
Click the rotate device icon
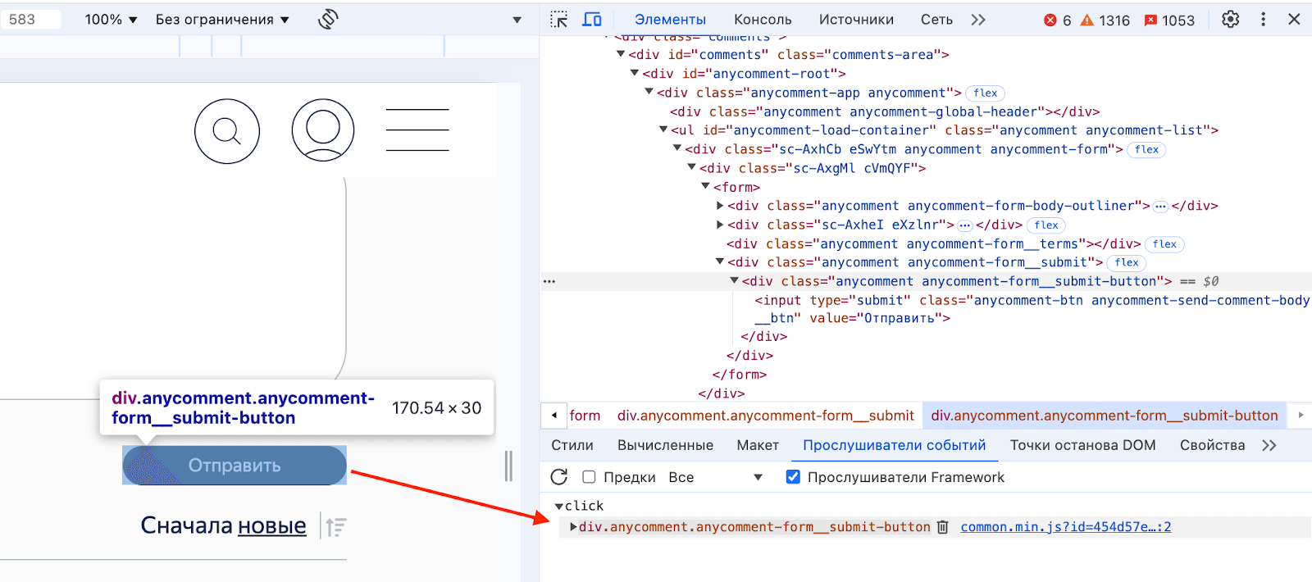(x=328, y=19)
